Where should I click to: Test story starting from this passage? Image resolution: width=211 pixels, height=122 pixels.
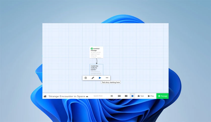click(100, 78)
